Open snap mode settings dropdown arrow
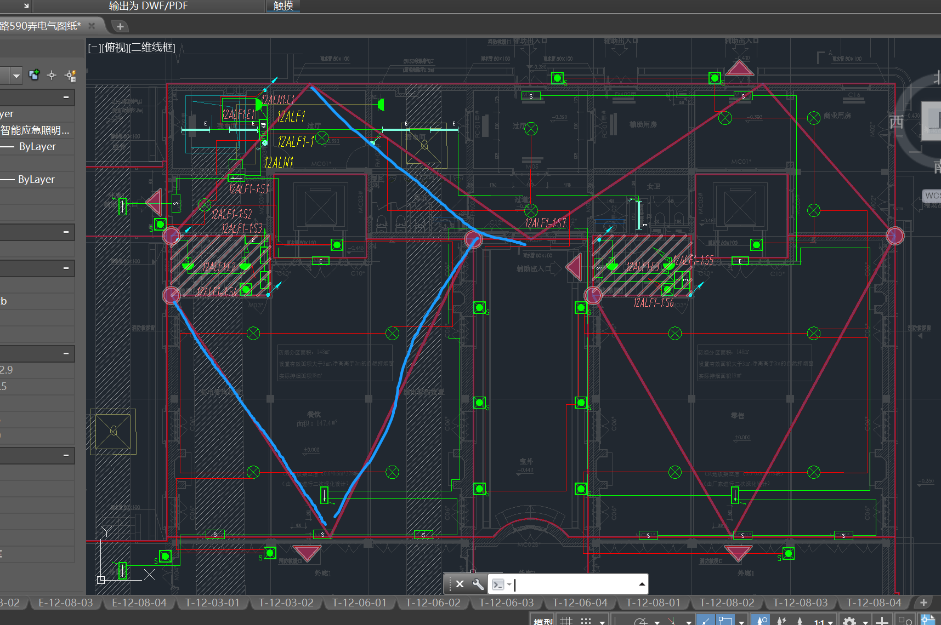 (602, 622)
